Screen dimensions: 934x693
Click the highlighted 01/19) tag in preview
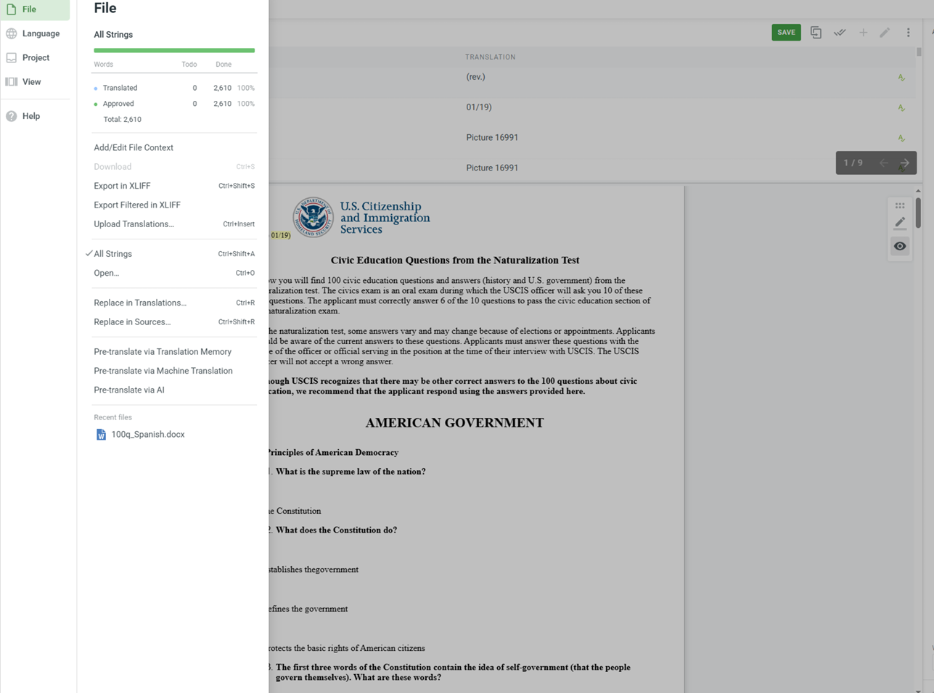280,235
